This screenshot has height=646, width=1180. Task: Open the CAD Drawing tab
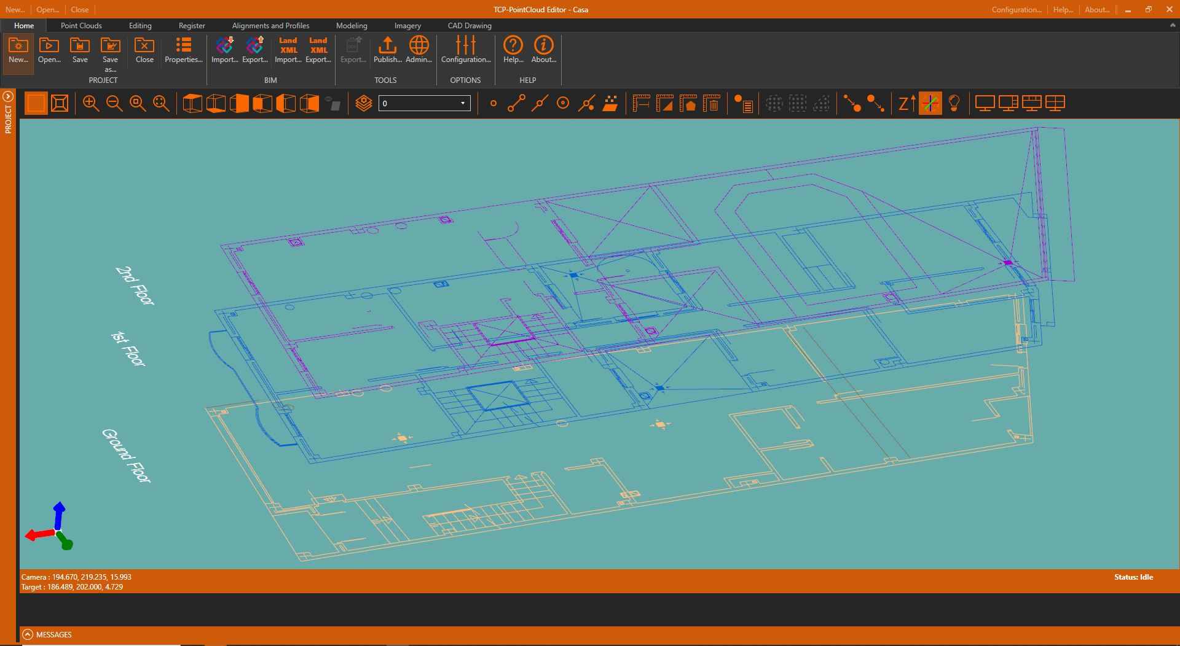(470, 26)
